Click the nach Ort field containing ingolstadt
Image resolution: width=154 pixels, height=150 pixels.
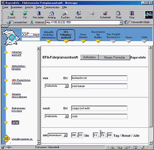99,108
